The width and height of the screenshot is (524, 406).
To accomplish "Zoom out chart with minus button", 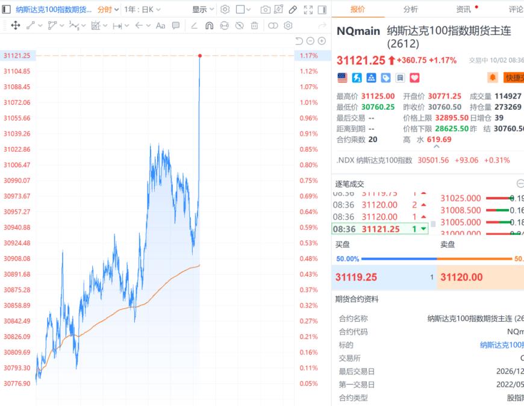I will (x=310, y=41).
